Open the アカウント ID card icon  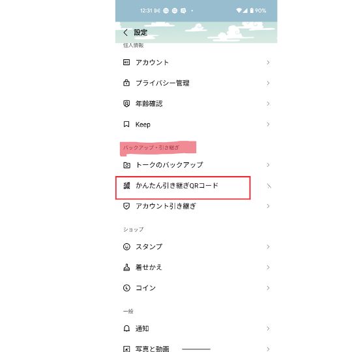click(126, 62)
